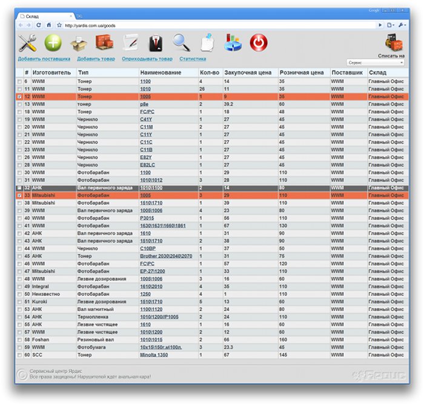Viewport: 424px width, 405px height.
Task: Open the browser page menu dropdown
Action: pos(390,25)
